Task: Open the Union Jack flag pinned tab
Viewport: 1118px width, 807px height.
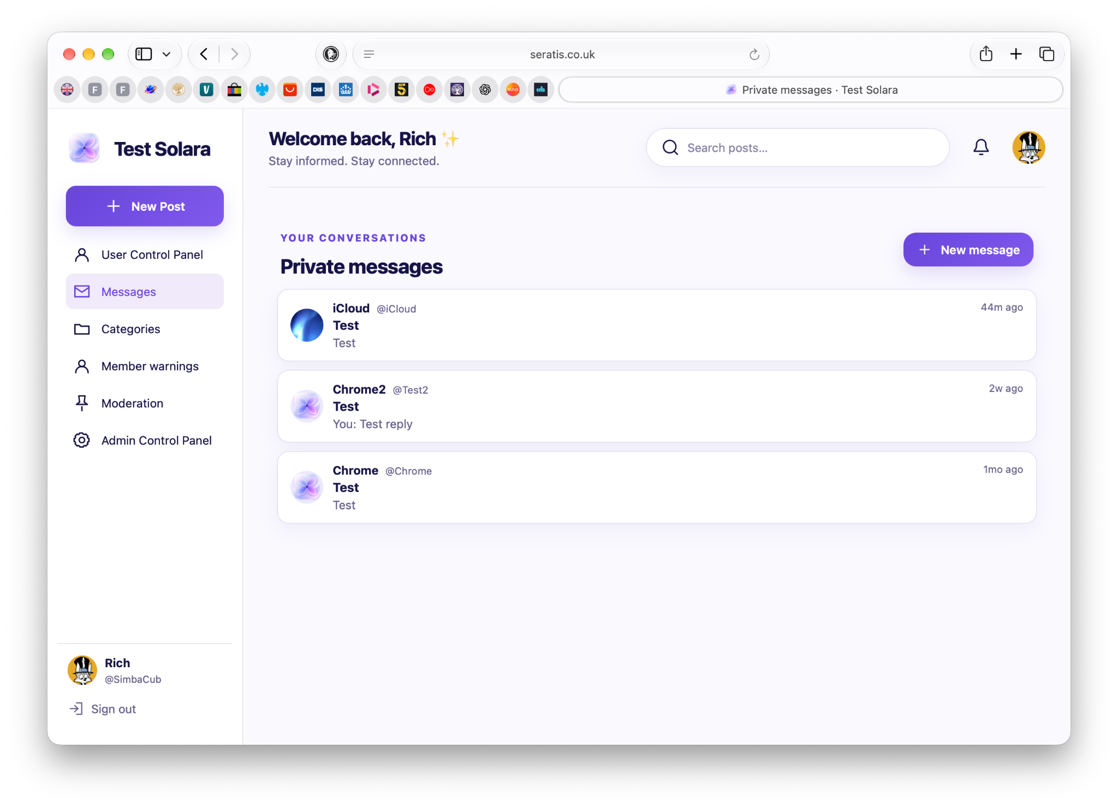Action: [67, 90]
